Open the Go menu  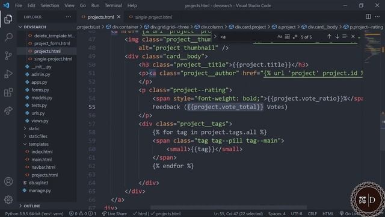(x=83, y=5)
